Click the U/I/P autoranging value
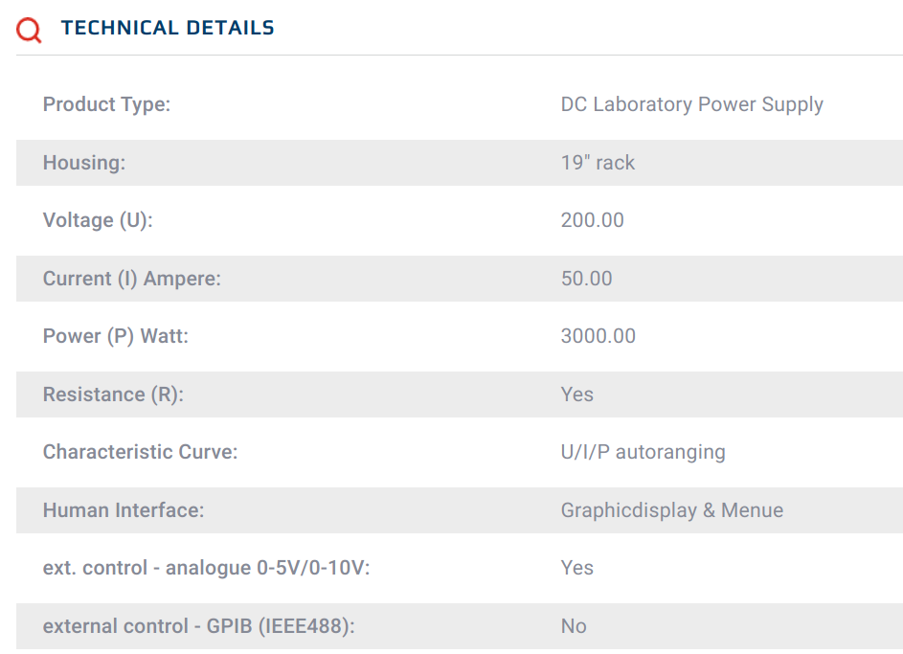 click(x=643, y=452)
